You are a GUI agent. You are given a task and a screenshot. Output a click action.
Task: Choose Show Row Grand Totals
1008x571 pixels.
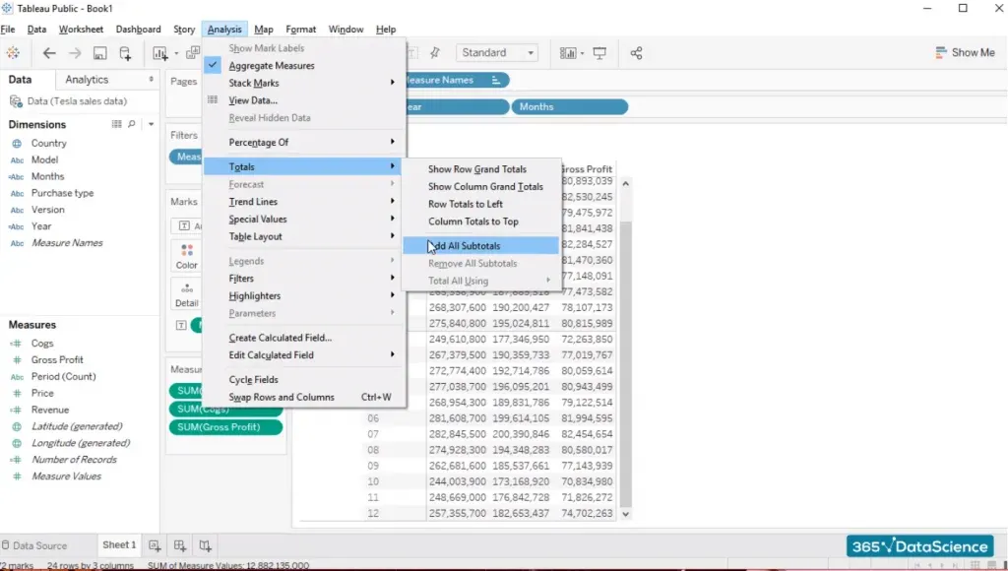(x=476, y=169)
